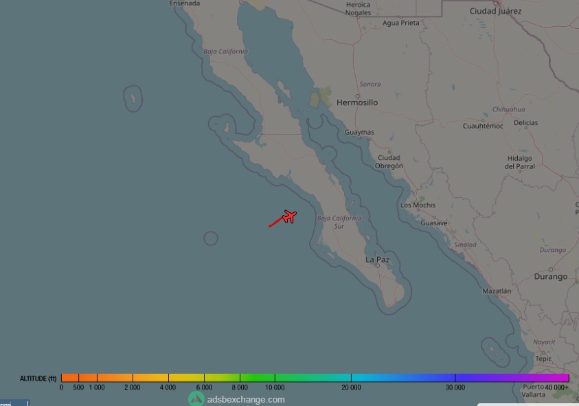Viewport: 579px width, 406px height.
Task: Click the Hidalgo del Parral city label
Action: (519, 162)
